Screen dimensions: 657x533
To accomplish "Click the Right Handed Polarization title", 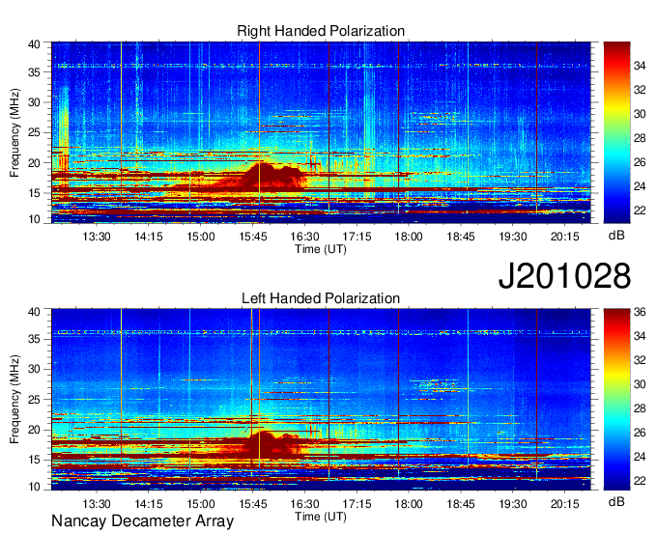I will click(321, 31).
